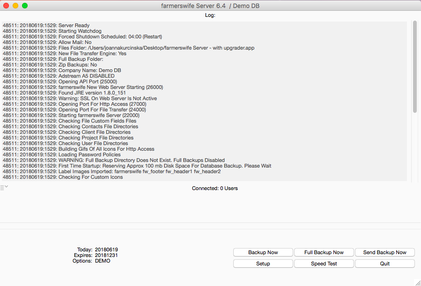The height and width of the screenshot is (286, 421).
Task: Maximize window with the green button
Action: point(25,6)
